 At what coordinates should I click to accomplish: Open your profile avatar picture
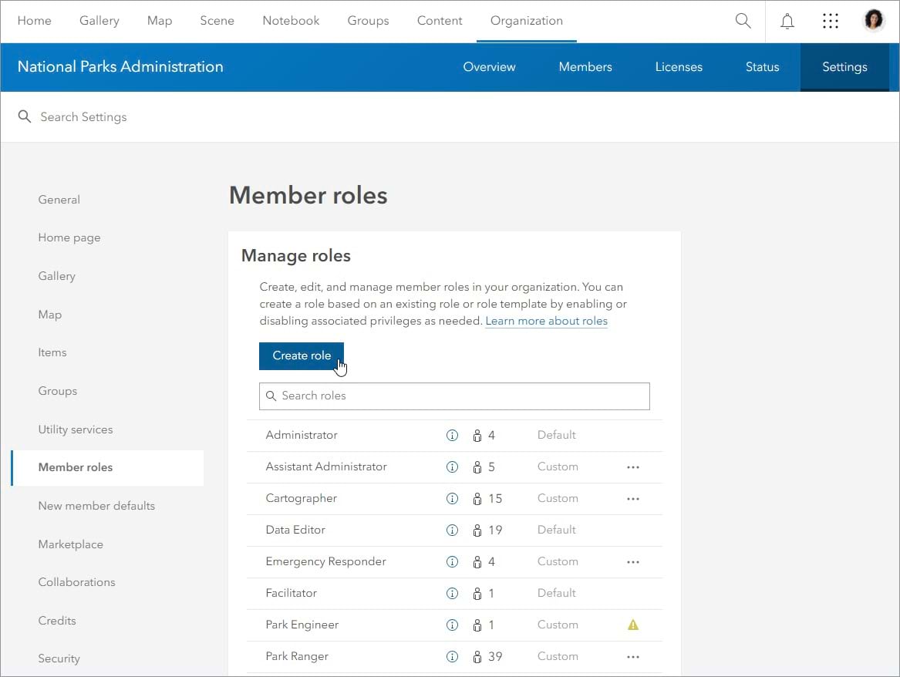tap(874, 19)
